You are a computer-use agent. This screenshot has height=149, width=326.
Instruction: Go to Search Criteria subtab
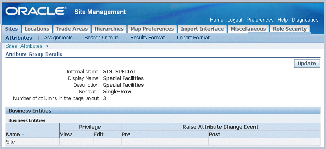(101, 38)
